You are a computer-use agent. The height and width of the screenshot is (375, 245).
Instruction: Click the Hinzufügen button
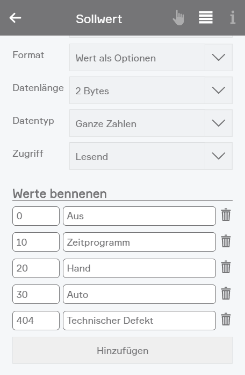pos(122,350)
